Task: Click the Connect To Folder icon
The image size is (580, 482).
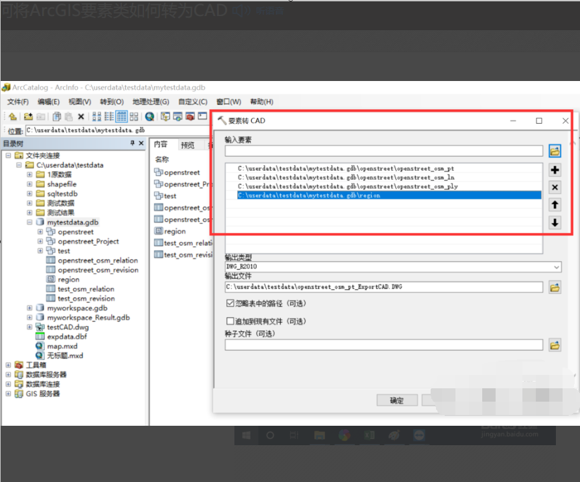Action: pos(29,116)
